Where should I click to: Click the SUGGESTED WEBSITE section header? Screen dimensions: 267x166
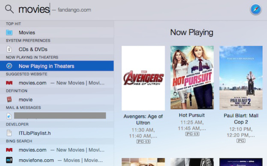point(27,74)
